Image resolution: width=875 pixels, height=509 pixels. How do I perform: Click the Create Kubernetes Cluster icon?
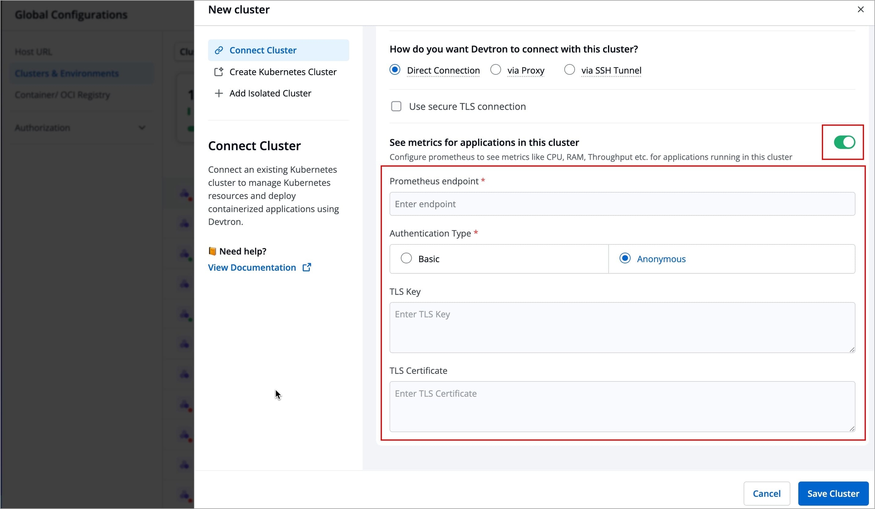coord(219,72)
